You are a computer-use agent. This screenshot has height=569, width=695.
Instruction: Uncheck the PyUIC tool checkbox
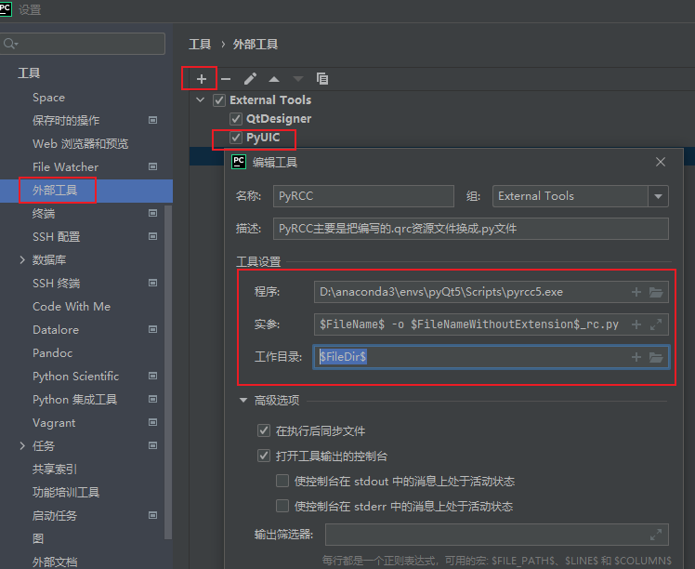(236, 138)
